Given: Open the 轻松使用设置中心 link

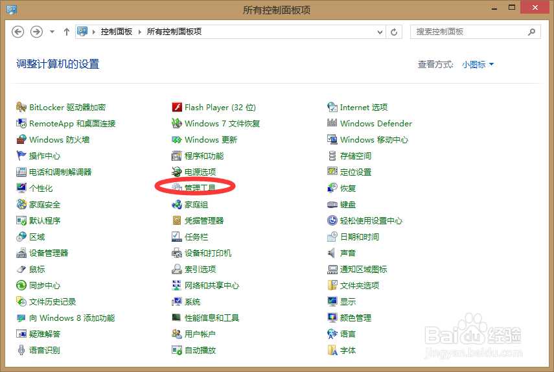Looking at the screenshot, I should click(x=371, y=220).
